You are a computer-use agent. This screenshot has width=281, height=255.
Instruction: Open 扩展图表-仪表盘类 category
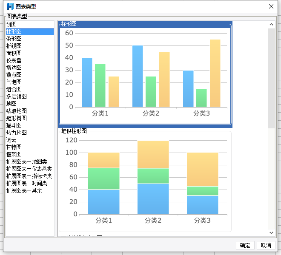30,169
